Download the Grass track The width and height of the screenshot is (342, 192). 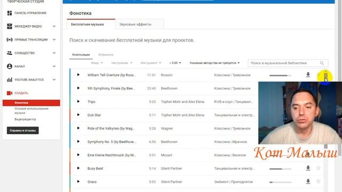pyautogui.click(x=308, y=181)
